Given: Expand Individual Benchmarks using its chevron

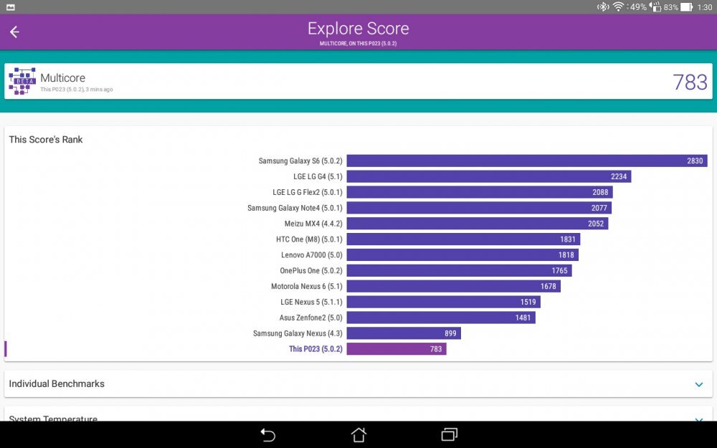Looking at the screenshot, I should (x=699, y=384).
